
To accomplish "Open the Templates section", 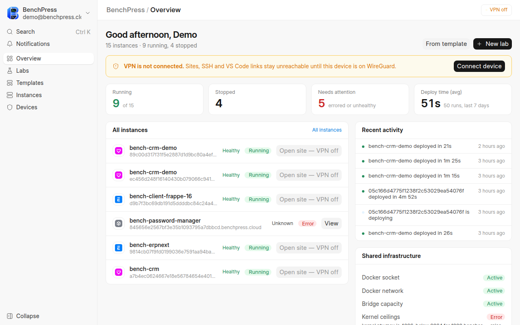I will click(x=48, y=83).
